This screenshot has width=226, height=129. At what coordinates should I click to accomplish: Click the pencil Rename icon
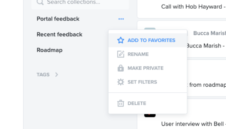coord(121,54)
